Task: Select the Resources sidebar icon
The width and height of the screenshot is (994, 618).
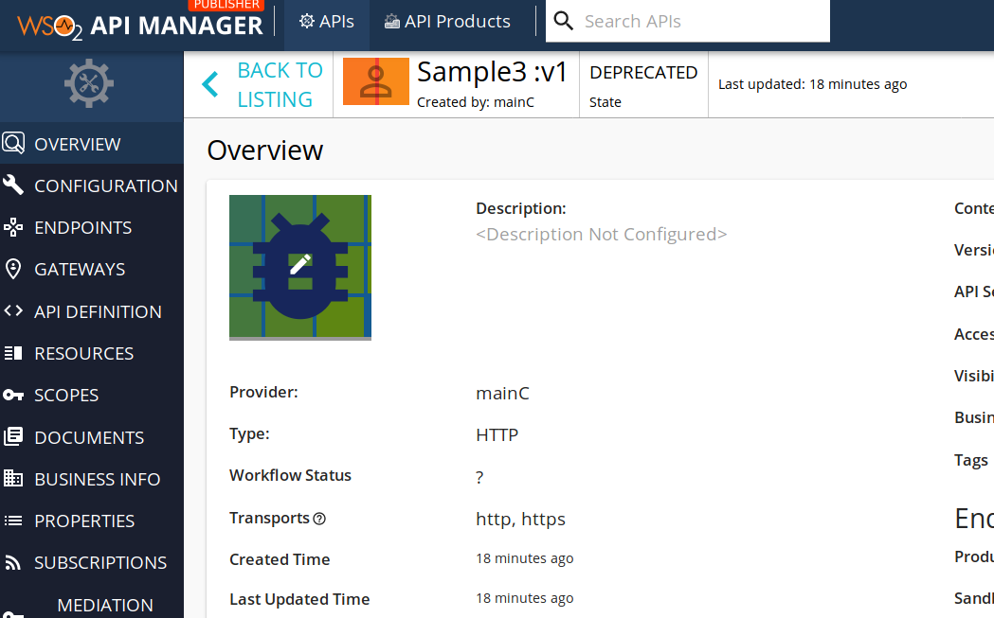Action: click(x=14, y=352)
